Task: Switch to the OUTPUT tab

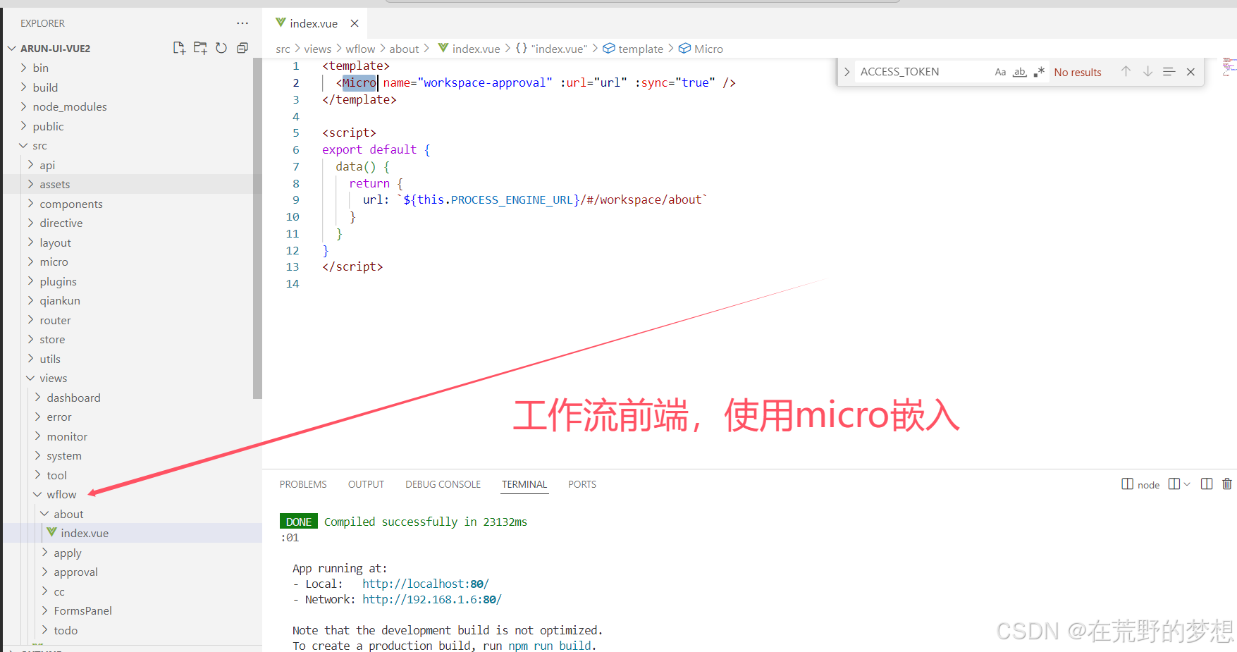Action: (366, 484)
